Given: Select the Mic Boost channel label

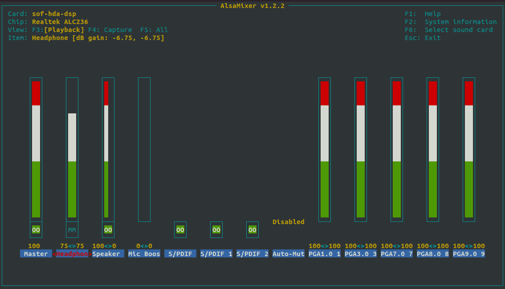Looking at the screenshot, I should [x=144, y=253].
